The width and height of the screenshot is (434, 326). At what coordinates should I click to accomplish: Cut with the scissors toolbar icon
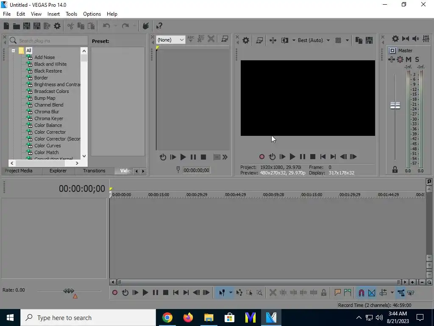[71, 26]
